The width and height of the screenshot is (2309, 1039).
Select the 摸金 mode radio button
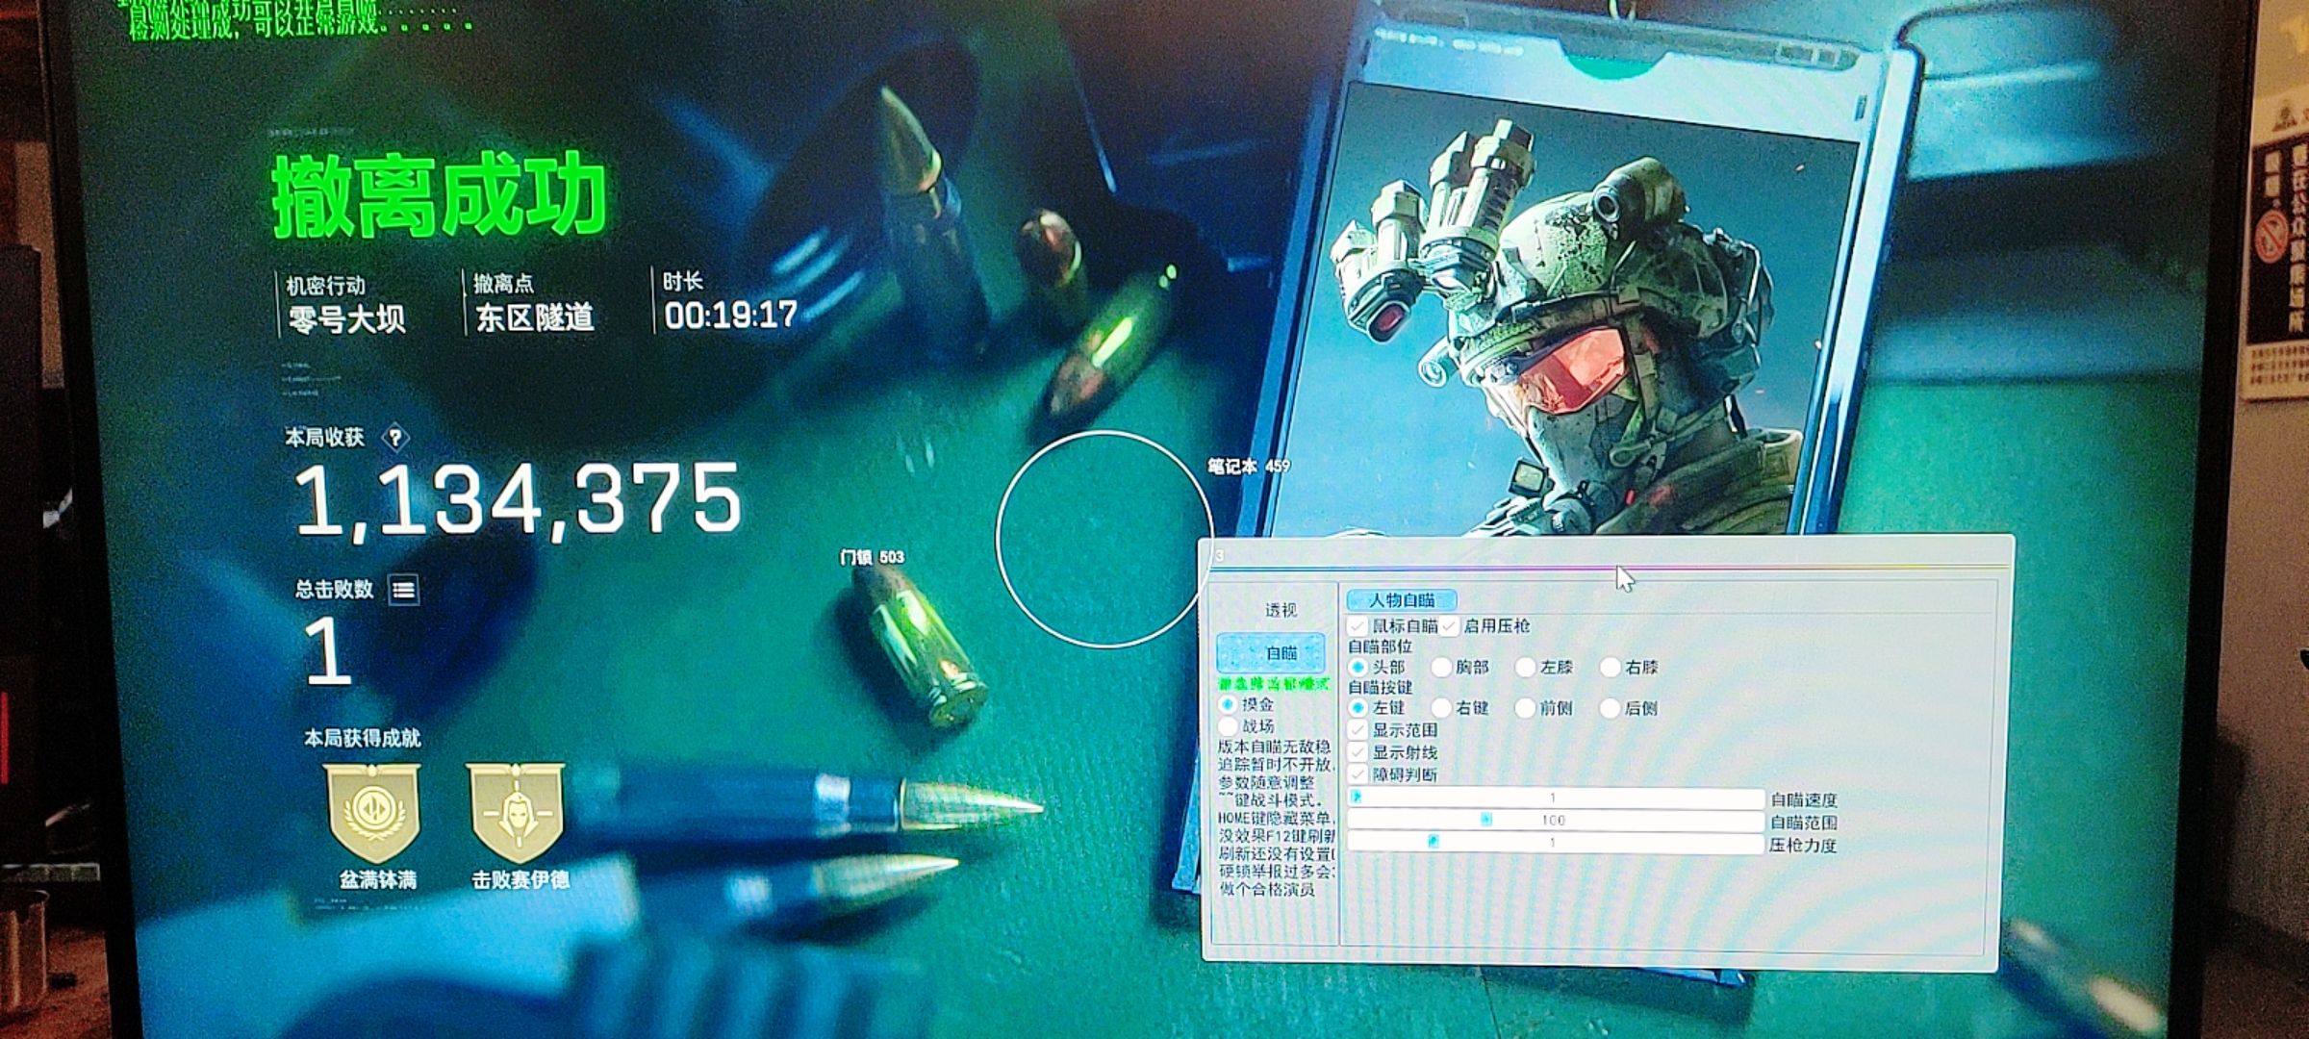click(x=1229, y=705)
